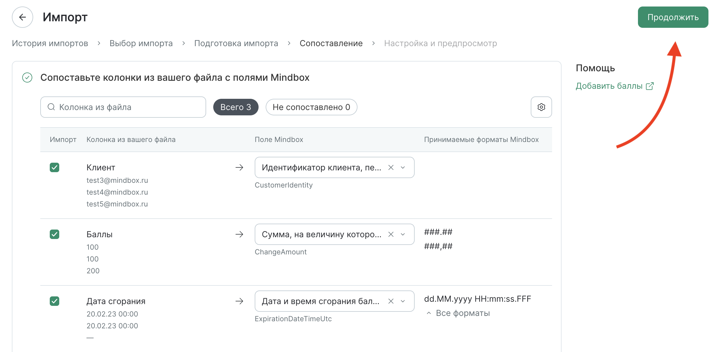Click the back arrow next to Импорт
Image resolution: width=712 pixels, height=352 pixels.
pyautogui.click(x=23, y=17)
